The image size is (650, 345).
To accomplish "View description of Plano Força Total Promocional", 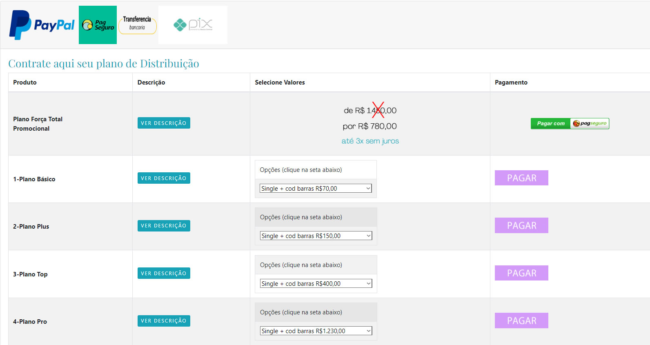I will (164, 123).
